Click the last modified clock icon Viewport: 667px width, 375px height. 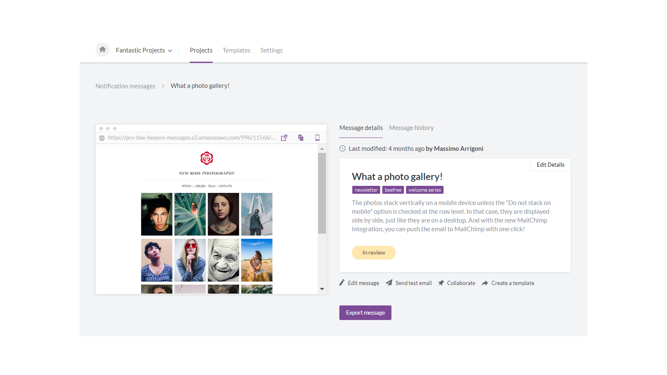(x=343, y=149)
